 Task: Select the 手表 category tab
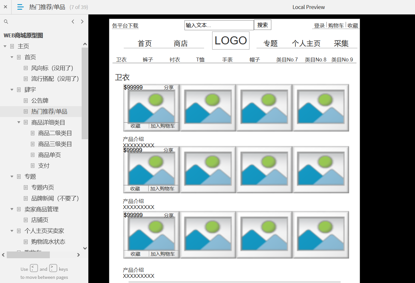point(228,59)
